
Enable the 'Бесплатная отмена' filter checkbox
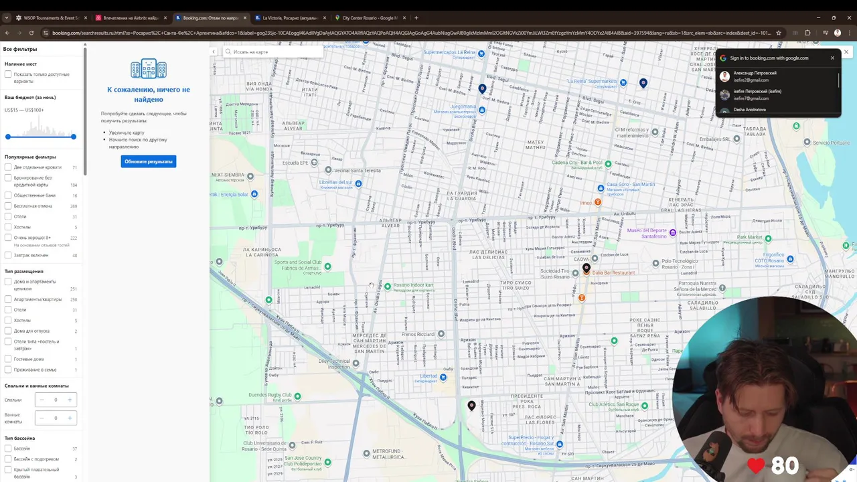[x=8, y=206]
